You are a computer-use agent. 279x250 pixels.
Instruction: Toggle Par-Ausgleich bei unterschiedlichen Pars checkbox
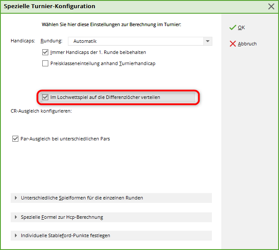tap(16, 139)
